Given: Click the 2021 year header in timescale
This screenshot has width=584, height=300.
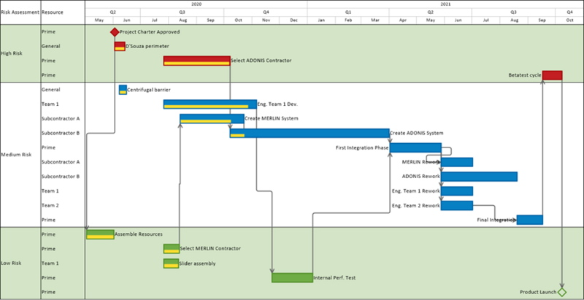Looking at the screenshot, I should (x=445, y=4).
